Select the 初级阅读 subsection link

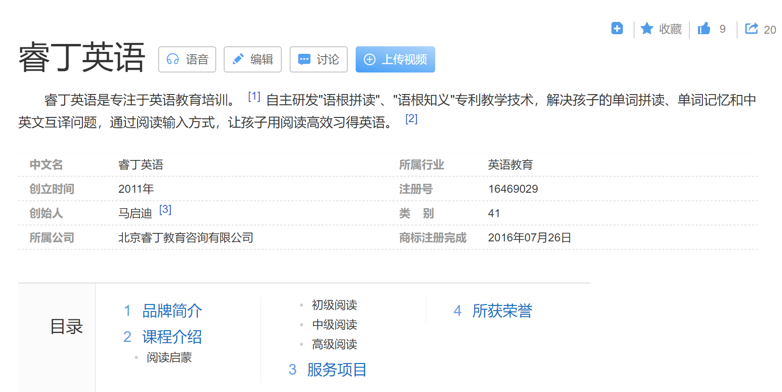(334, 305)
